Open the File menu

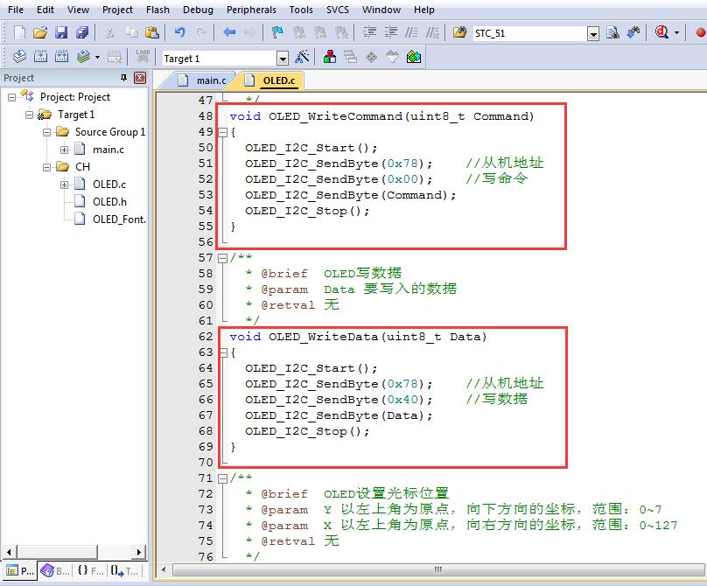coord(16,10)
